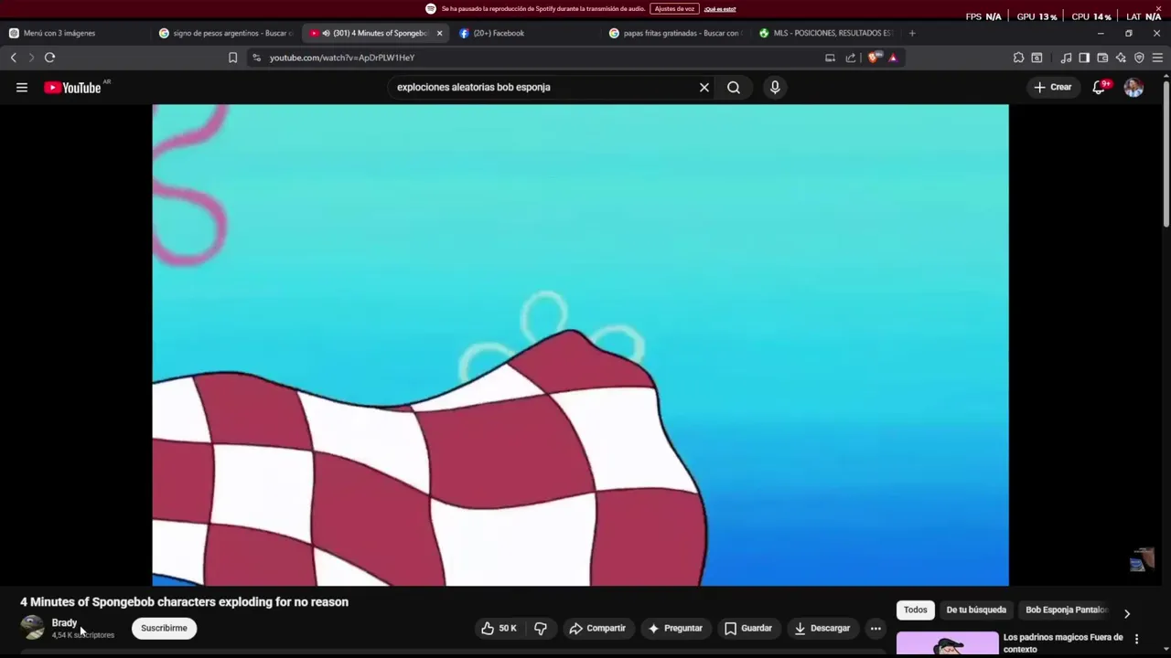Click the small floating overlay icon at right edge
The width and height of the screenshot is (1171, 658).
[1142, 560]
